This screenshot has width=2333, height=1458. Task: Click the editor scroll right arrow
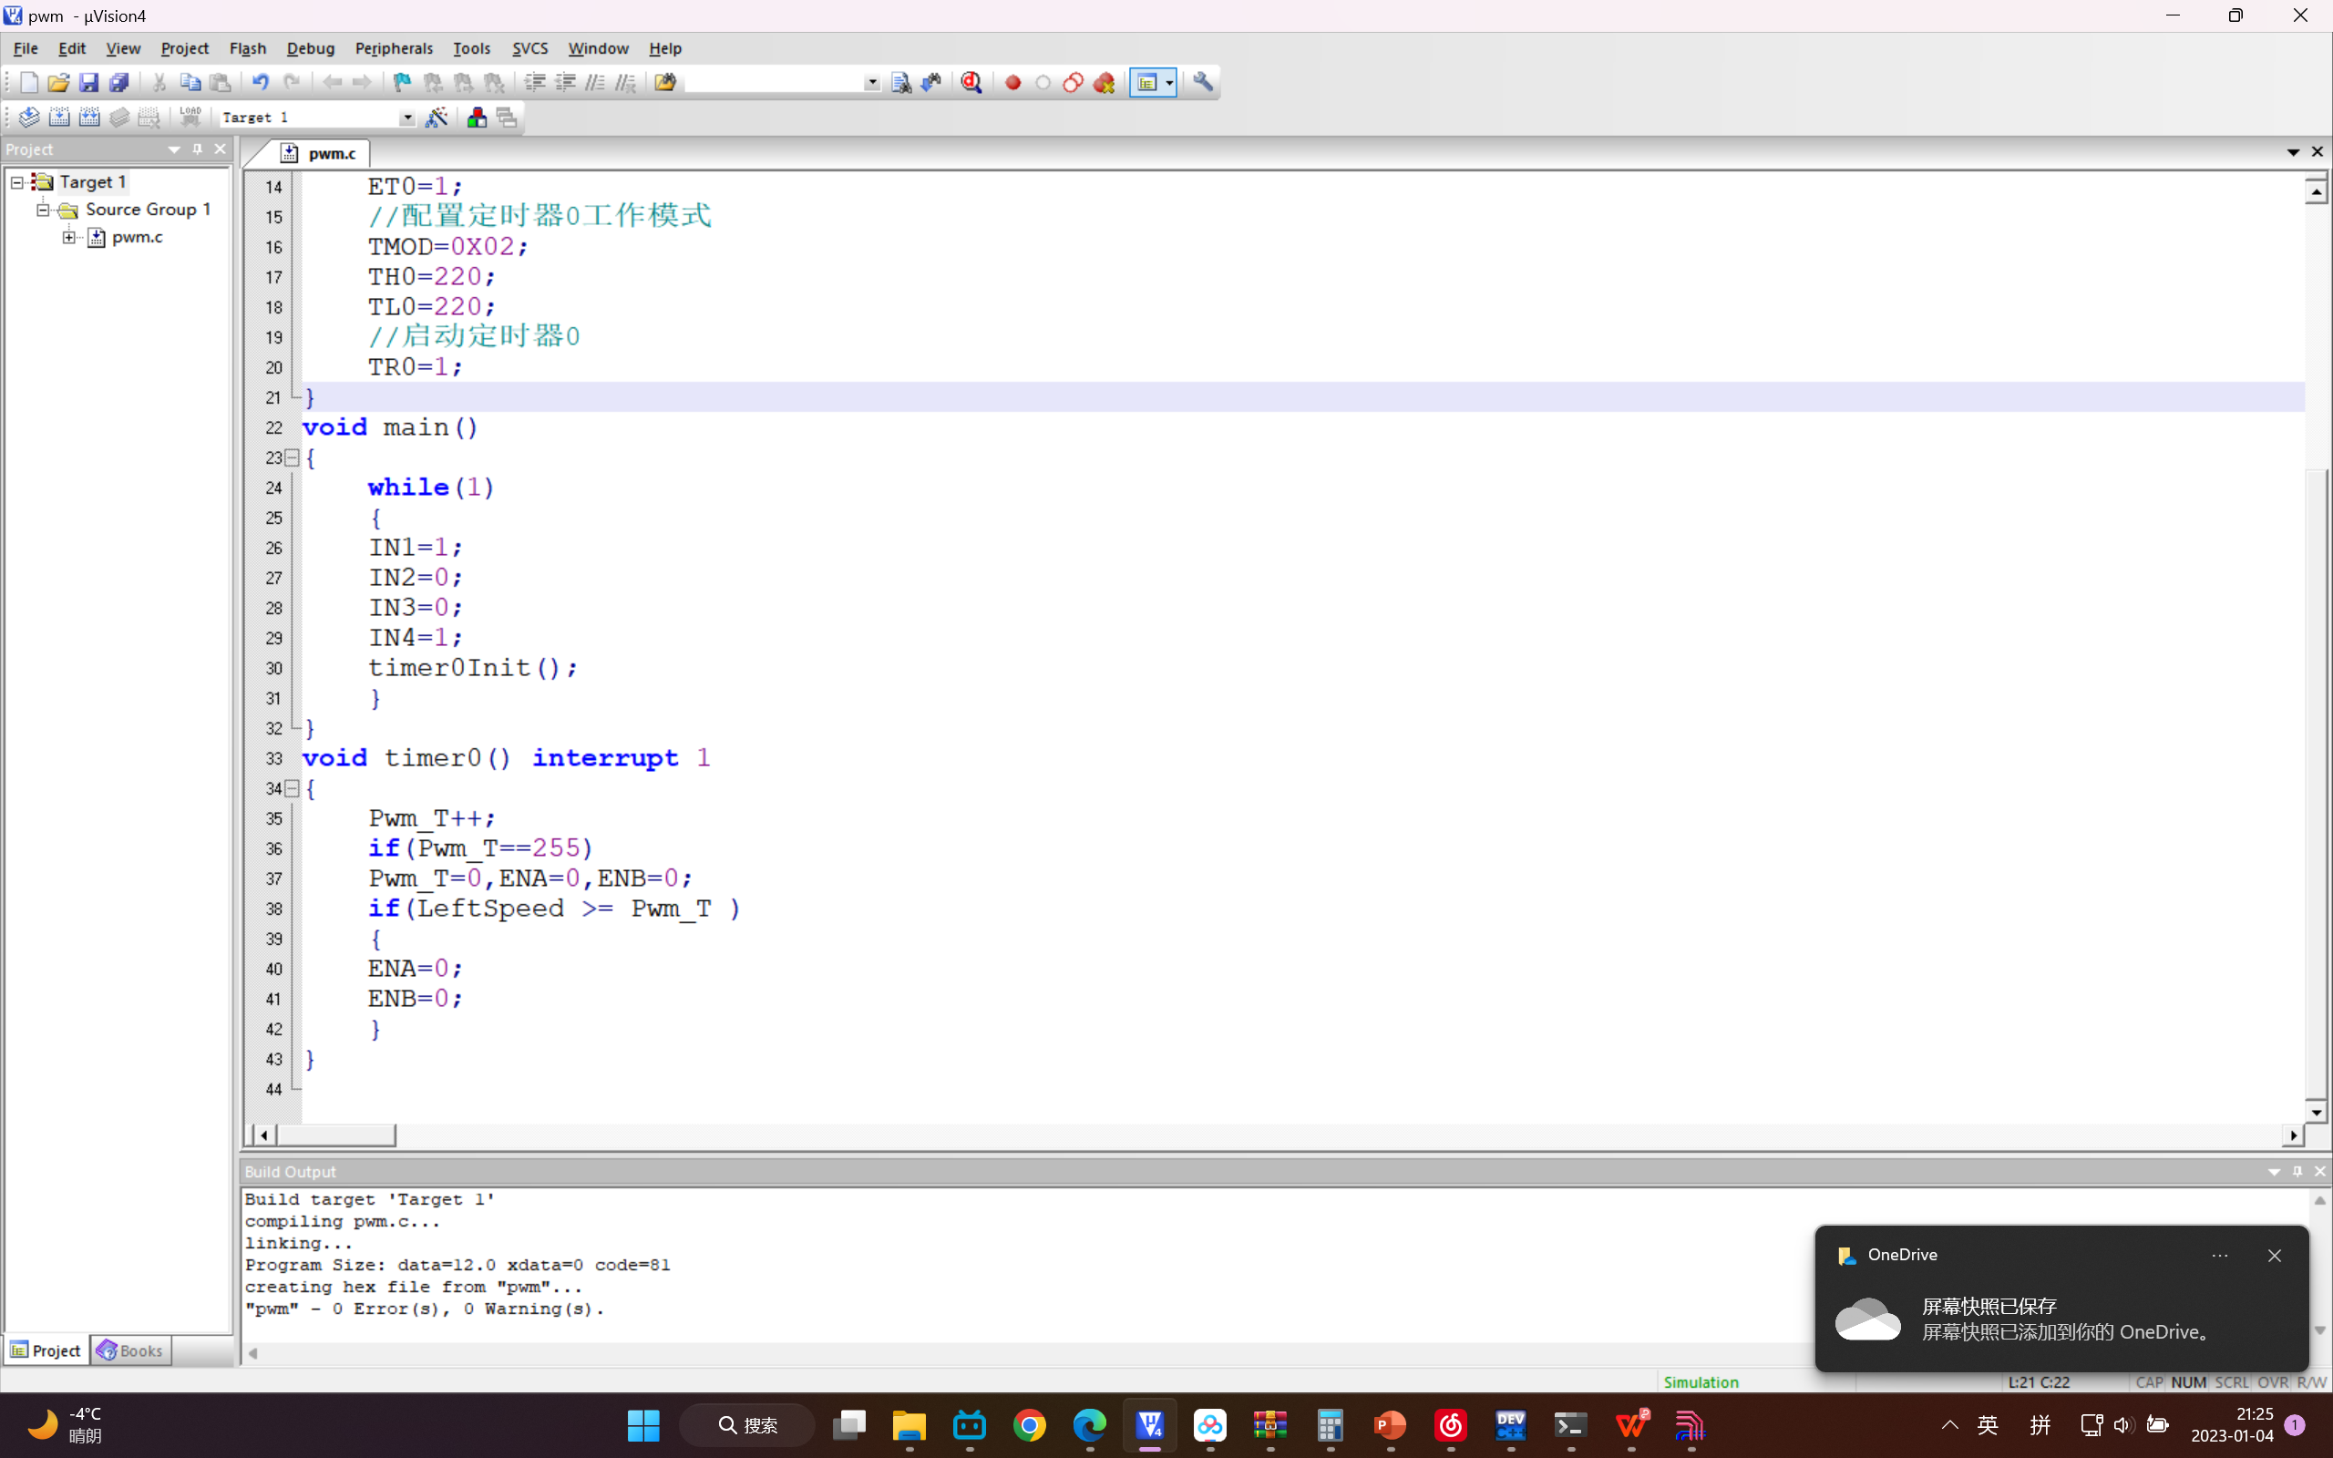pos(2294,1136)
